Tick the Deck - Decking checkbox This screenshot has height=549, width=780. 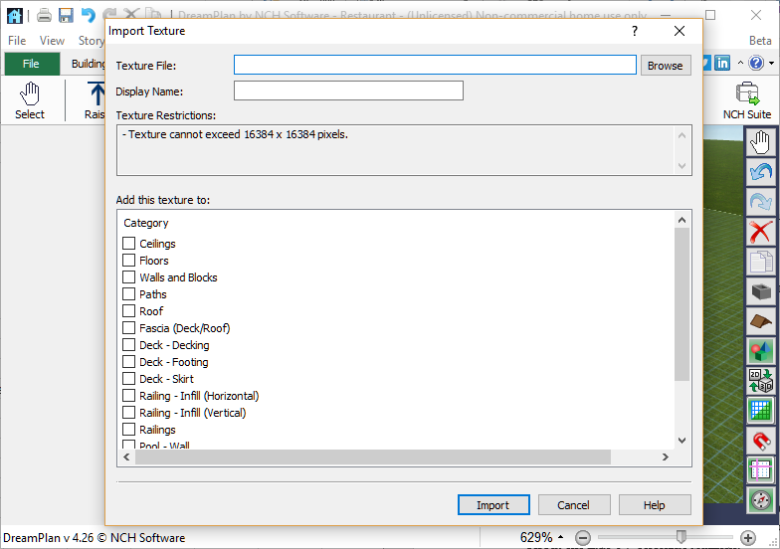129,345
